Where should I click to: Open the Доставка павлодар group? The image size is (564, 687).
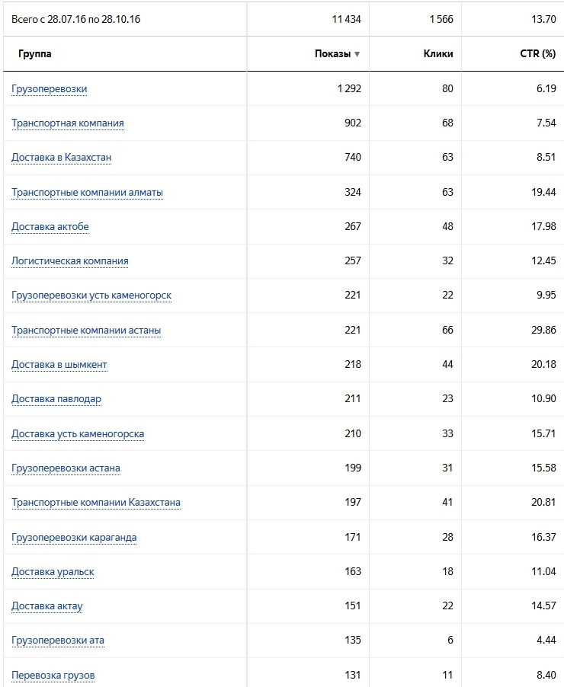pyautogui.click(x=56, y=399)
